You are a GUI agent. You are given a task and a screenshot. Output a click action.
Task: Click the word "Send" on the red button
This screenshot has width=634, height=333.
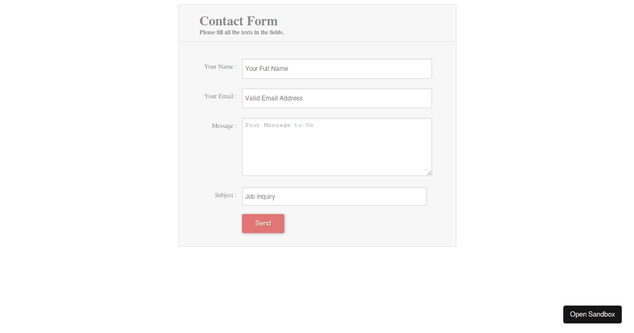click(x=263, y=224)
